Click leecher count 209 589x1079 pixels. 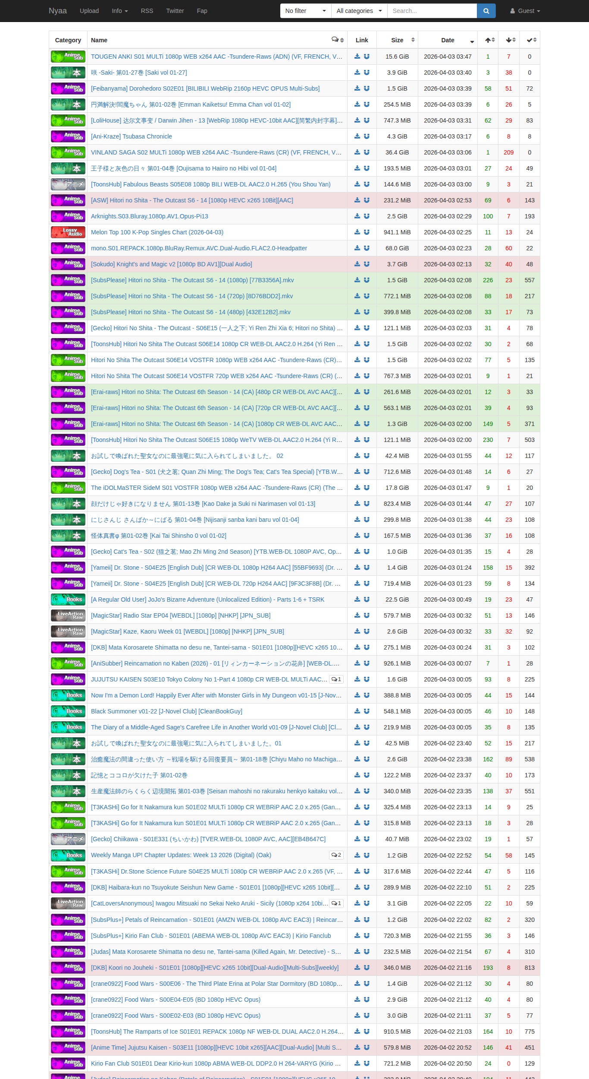509,152
